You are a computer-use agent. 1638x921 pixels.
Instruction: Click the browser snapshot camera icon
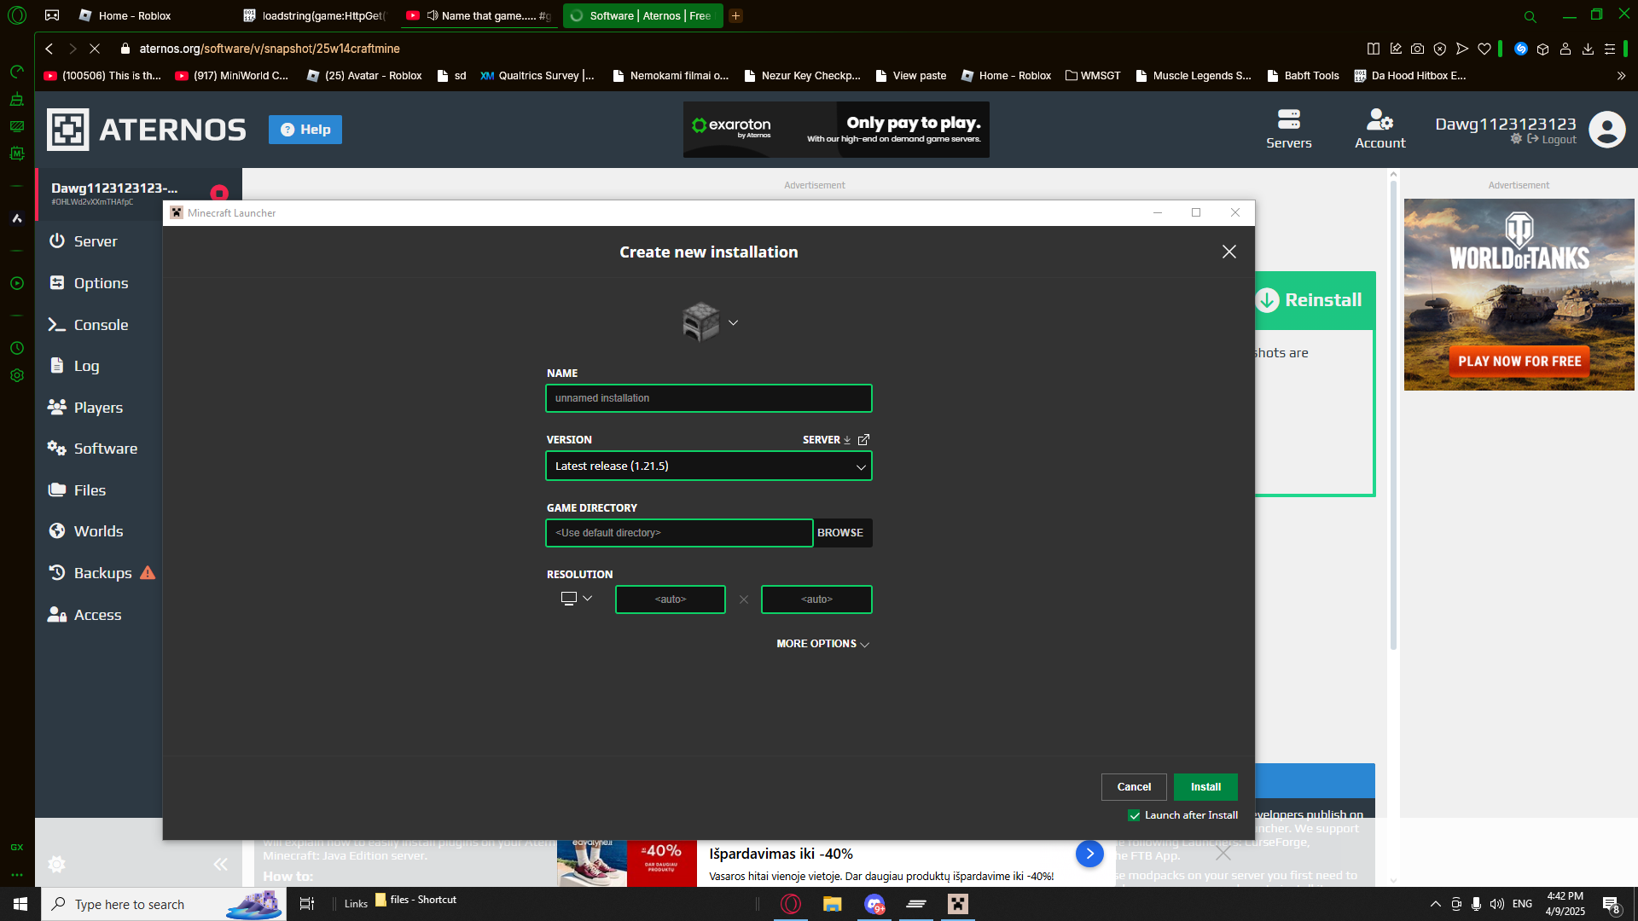(x=1417, y=49)
